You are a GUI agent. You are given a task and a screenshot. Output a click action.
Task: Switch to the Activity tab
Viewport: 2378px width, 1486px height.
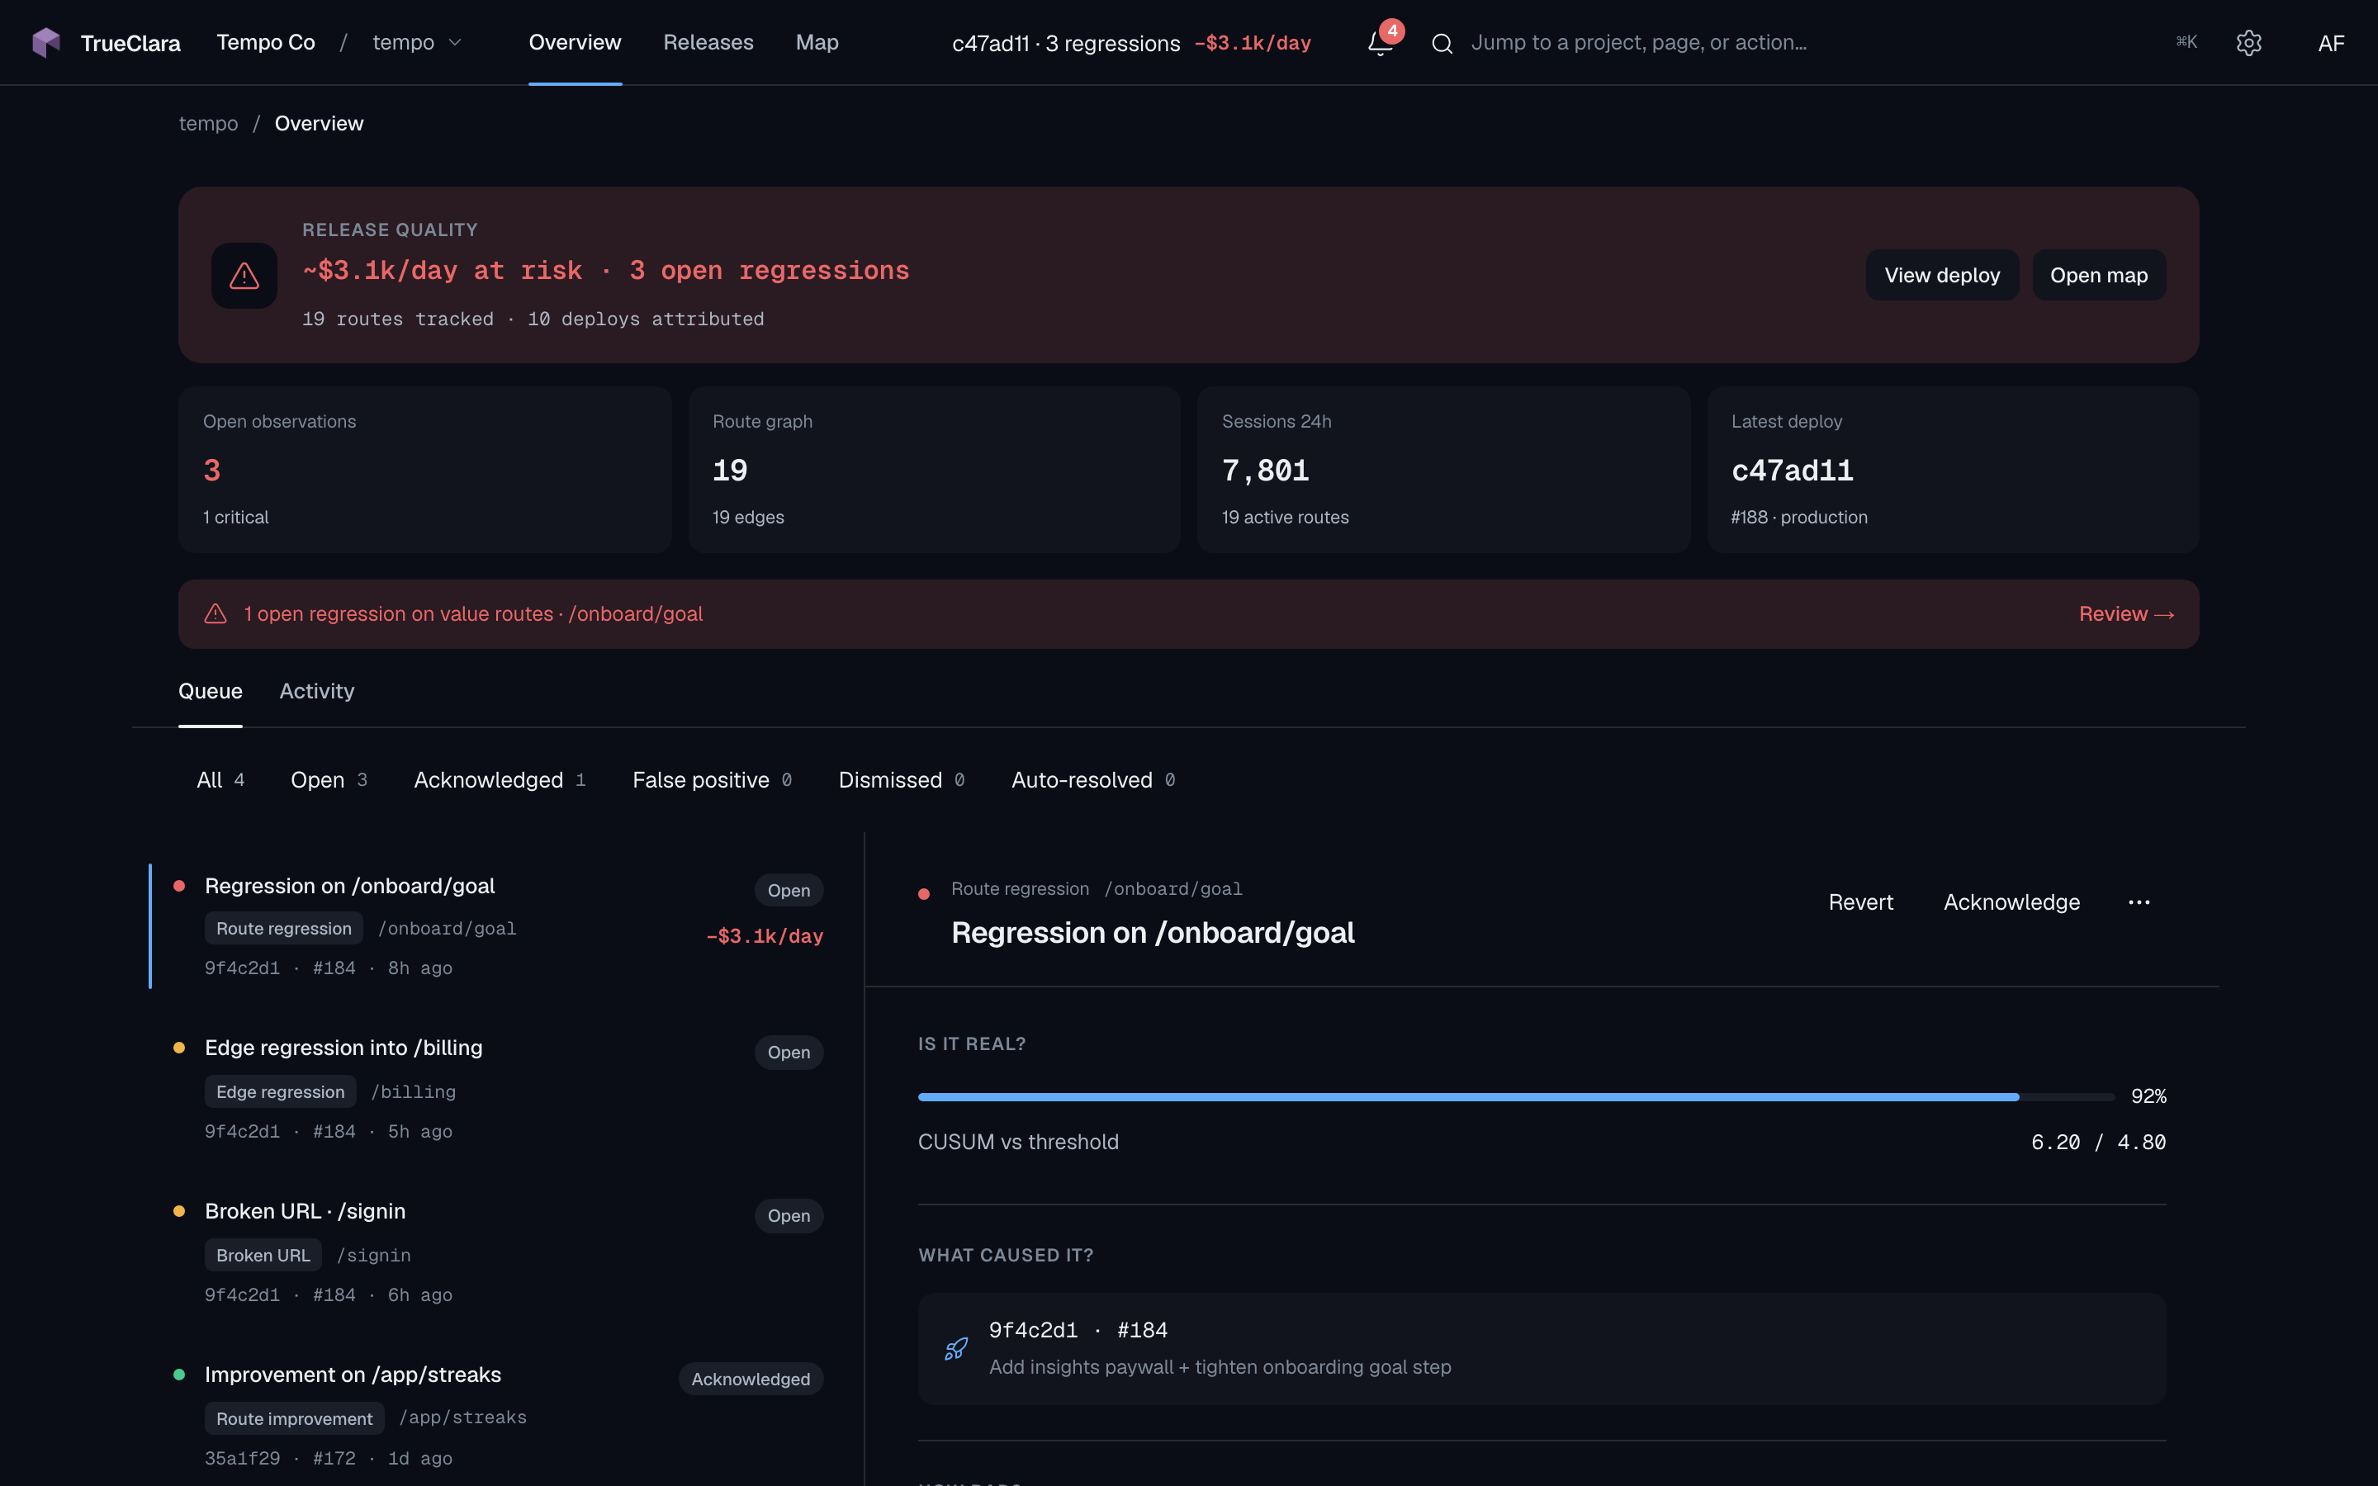point(316,691)
